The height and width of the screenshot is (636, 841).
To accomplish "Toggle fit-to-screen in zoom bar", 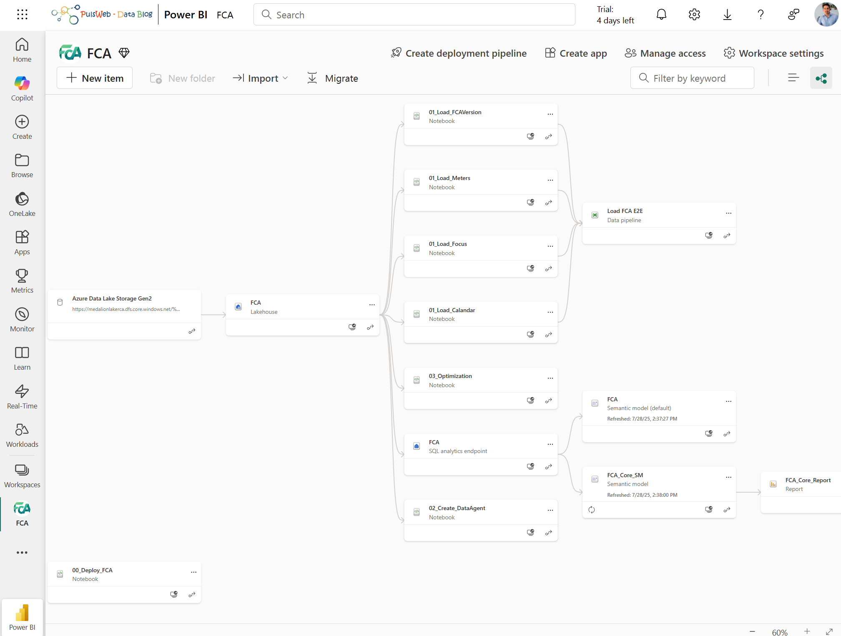I will (x=829, y=632).
